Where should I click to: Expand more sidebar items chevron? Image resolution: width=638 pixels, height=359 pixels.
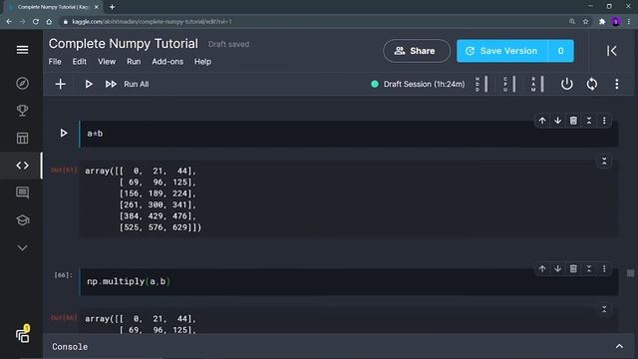click(x=22, y=248)
